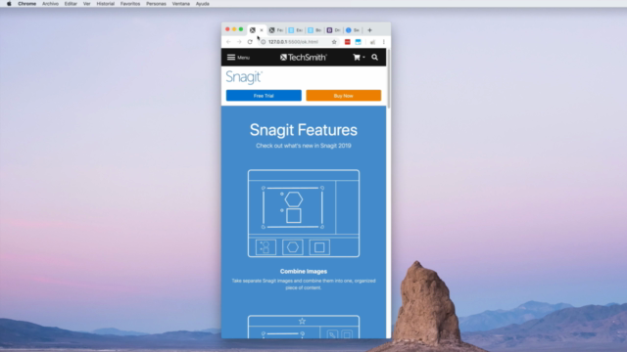The image size is (627, 352).
Task: Click the 'Snagit Features' heading
Action: pyautogui.click(x=304, y=130)
